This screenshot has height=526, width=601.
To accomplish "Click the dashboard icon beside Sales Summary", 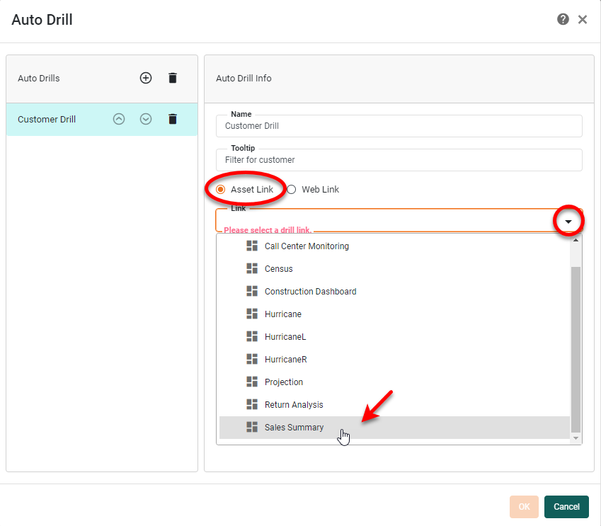I will [x=251, y=427].
